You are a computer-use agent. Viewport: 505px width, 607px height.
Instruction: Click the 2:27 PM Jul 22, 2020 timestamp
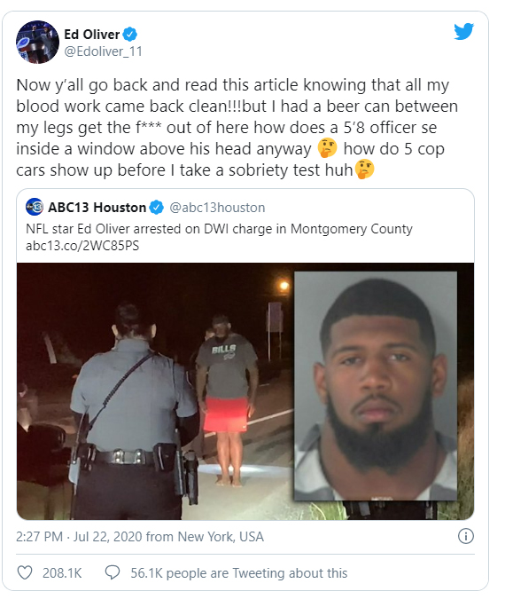tap(140, 537)
